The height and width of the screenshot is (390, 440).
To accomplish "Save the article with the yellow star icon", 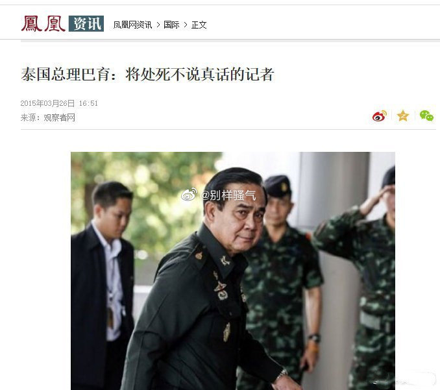I will pyautogui.click(x=403, y=116).
